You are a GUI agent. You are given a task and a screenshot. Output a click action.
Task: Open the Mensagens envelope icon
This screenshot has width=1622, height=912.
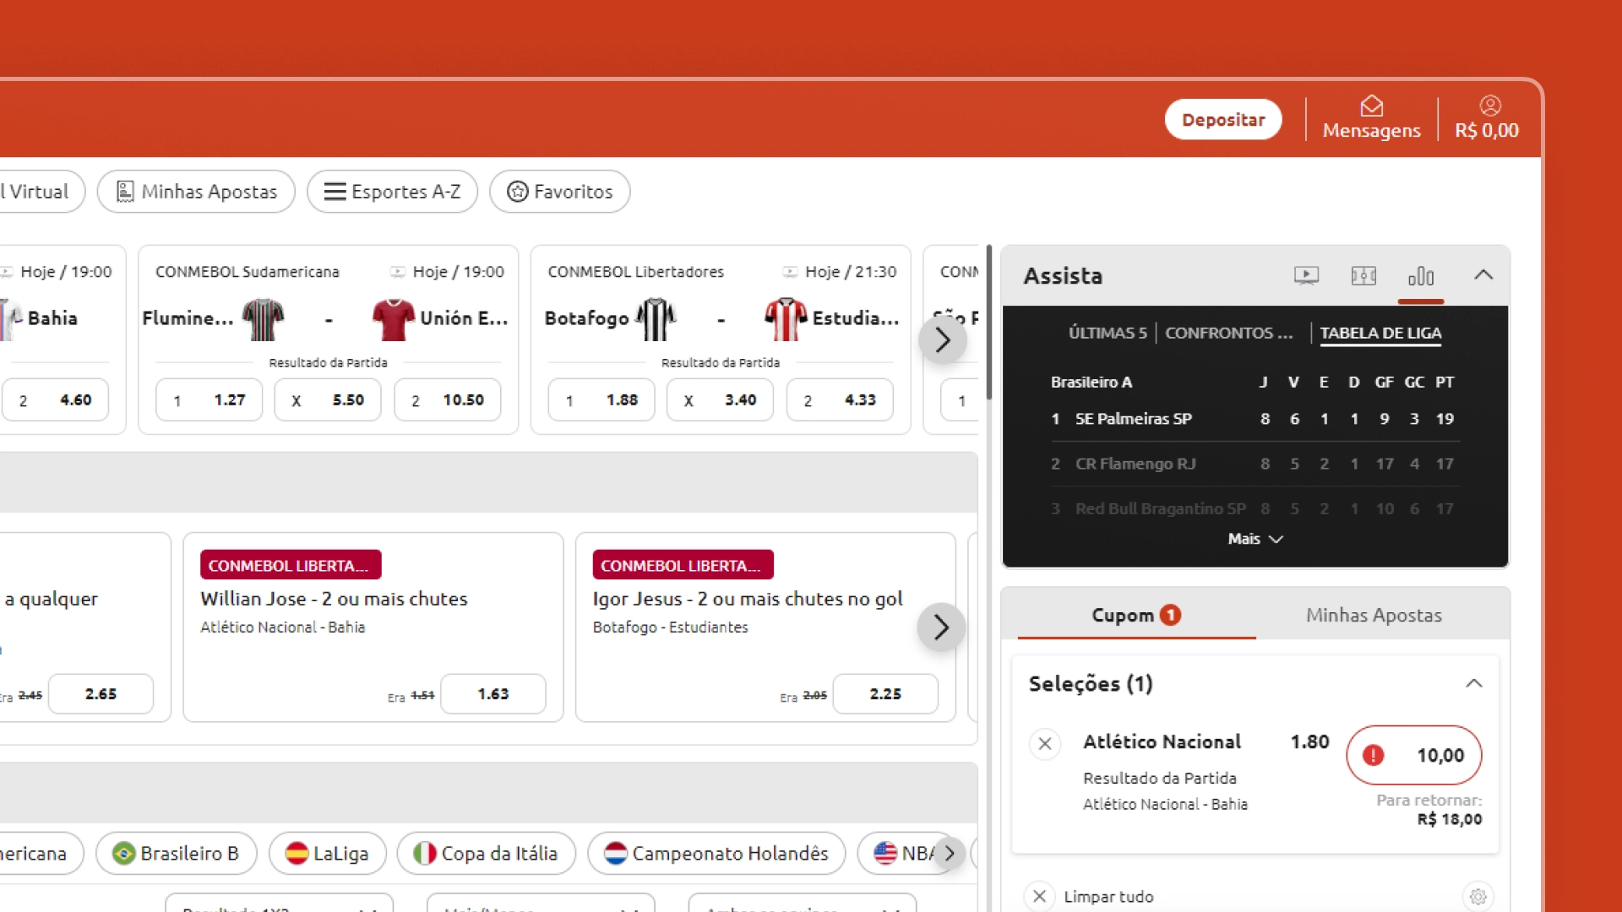coord(1371,106)
